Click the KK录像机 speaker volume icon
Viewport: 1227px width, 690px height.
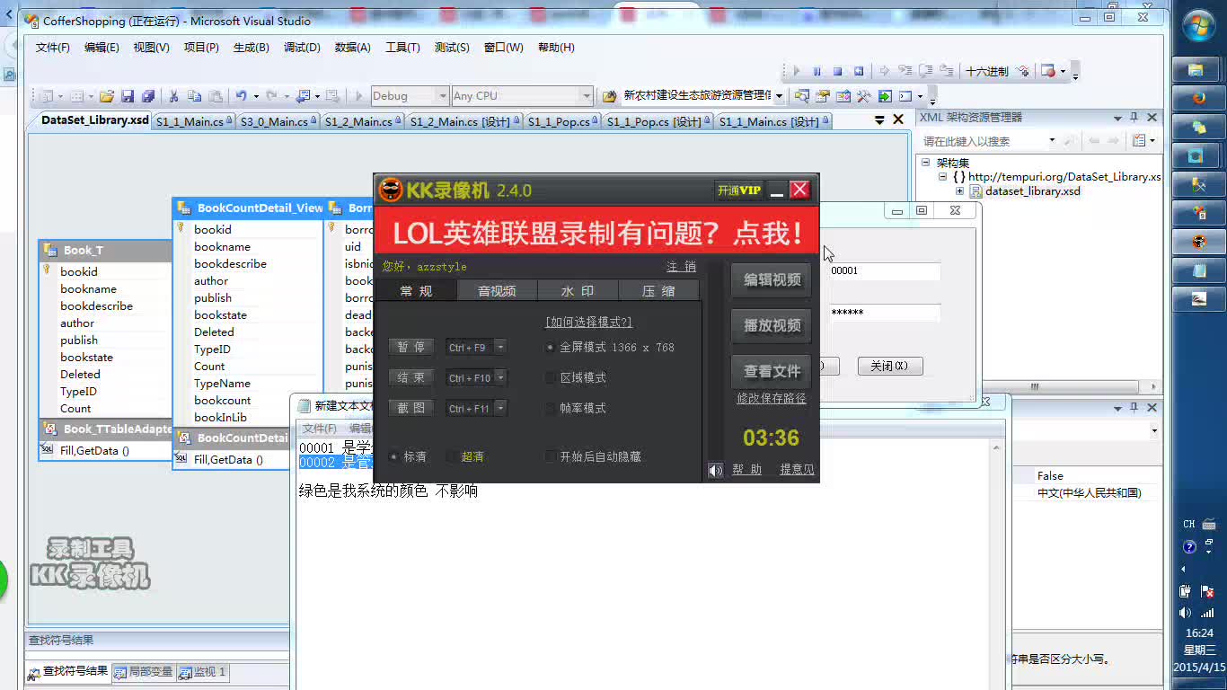coord(716,470)
